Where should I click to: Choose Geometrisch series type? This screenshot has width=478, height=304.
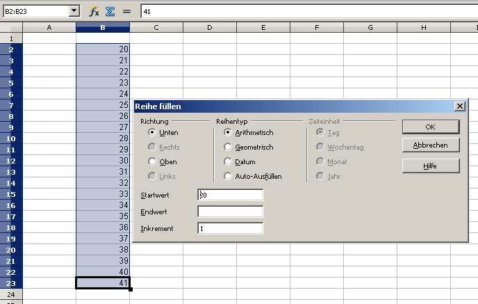coord(228,147)
